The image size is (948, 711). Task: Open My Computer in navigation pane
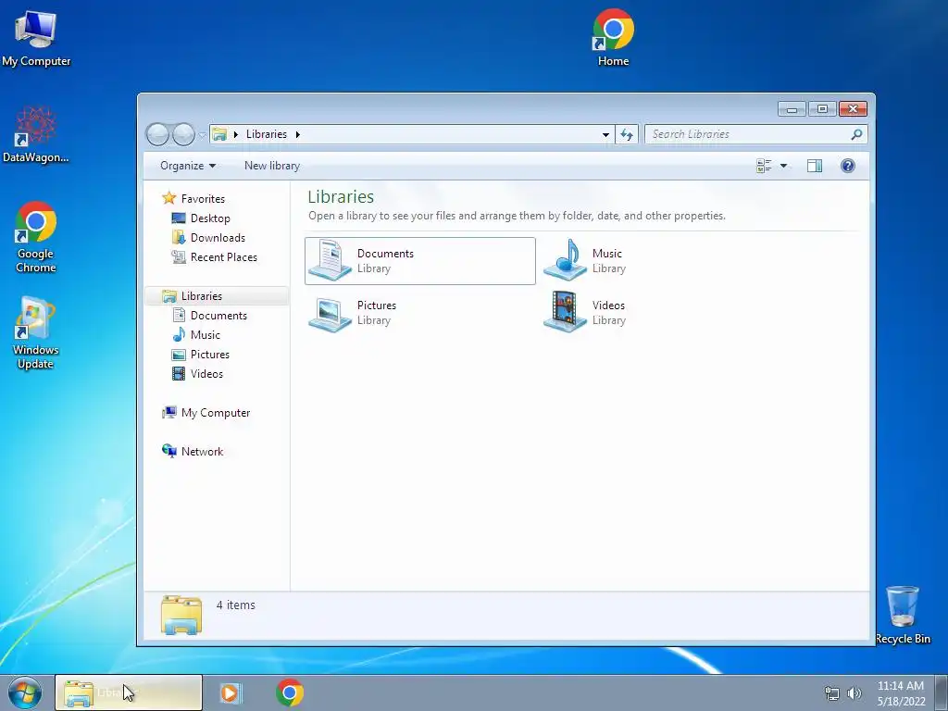pos(215,412)
